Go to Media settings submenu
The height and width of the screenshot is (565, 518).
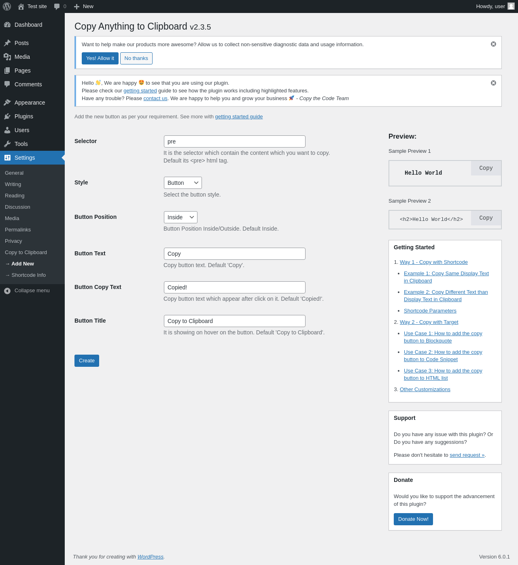click(x=12, y=218)
